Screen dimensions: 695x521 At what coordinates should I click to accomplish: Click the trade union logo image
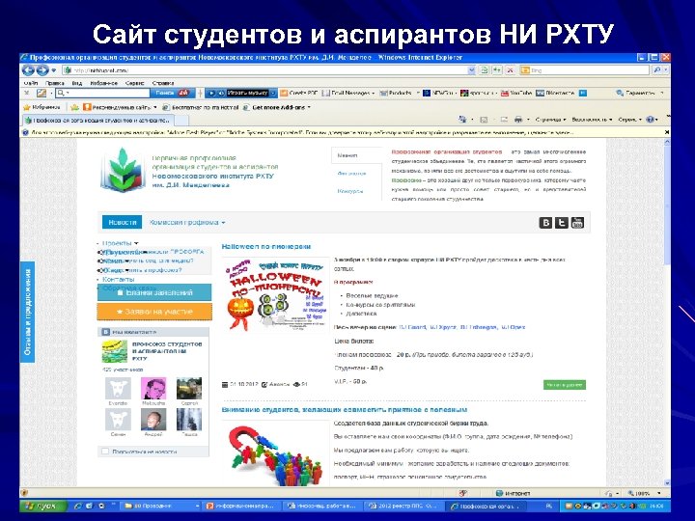coord(123,170)
